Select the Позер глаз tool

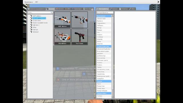[104, 86]
